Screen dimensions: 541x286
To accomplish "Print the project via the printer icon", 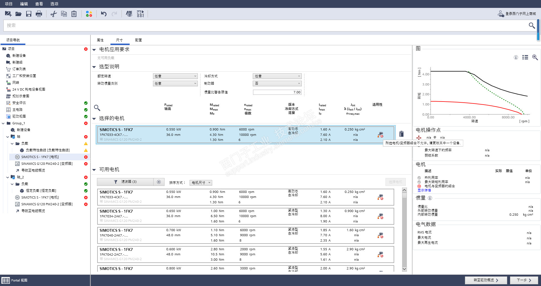I will 39,14.
